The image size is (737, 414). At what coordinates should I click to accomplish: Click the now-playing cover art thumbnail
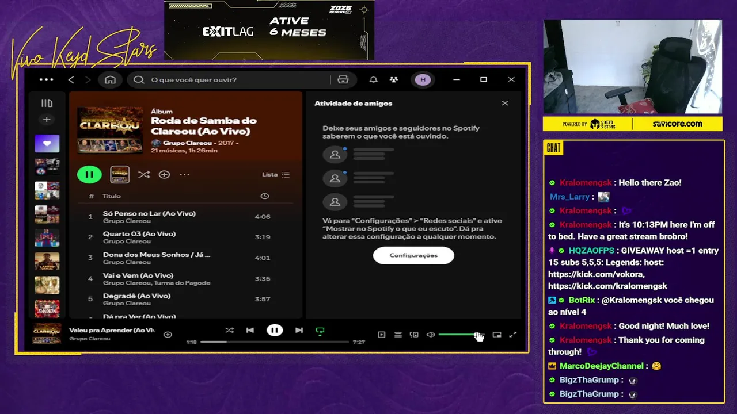point(47,334)
